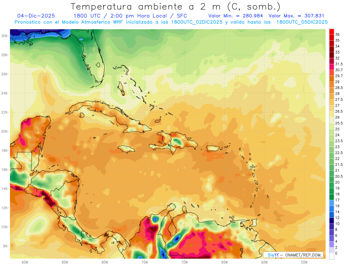Pick the legend swatch between 27 and 27.5

[x=331, y=102]
